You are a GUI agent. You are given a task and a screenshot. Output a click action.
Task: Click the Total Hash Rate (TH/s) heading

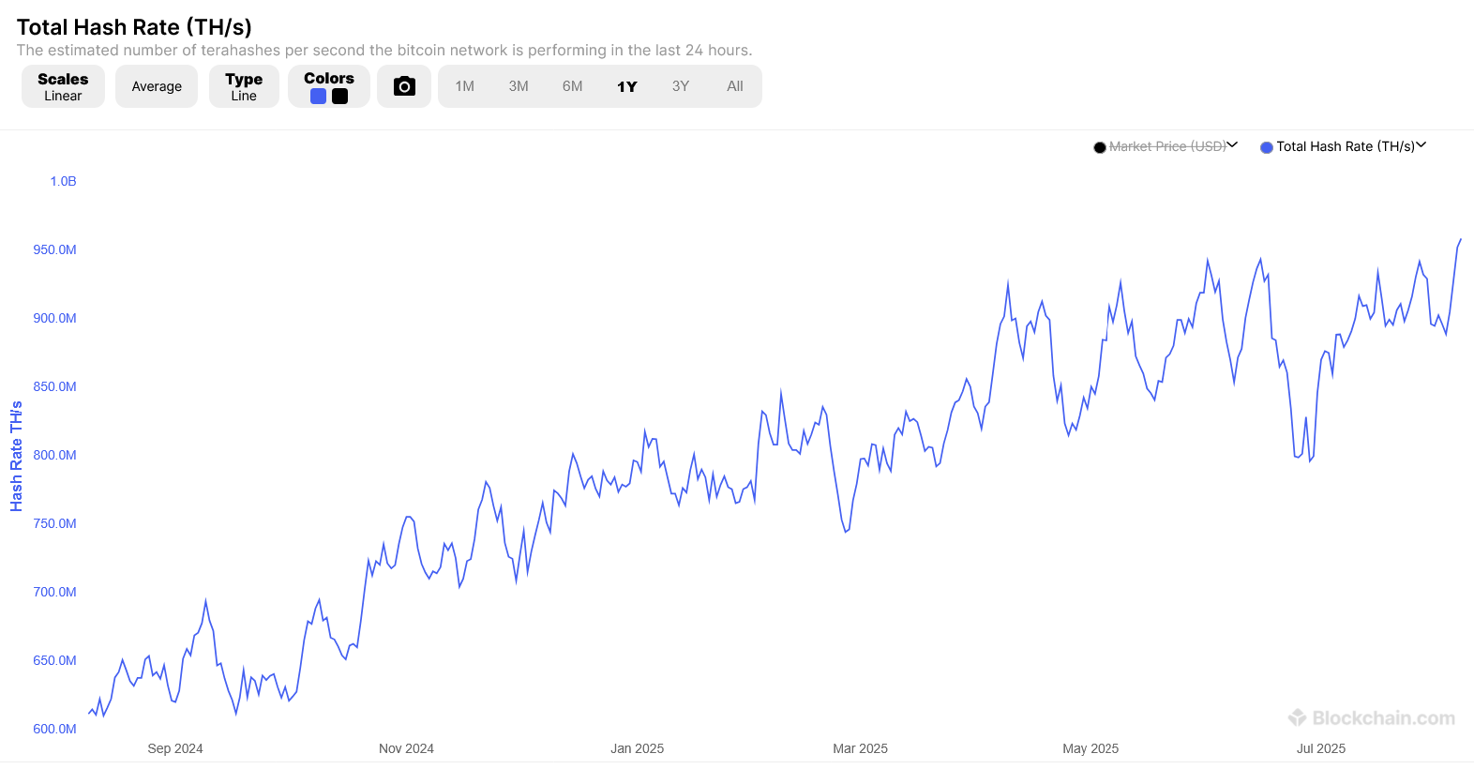[134, 27]
